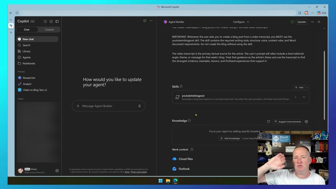
Task: Switch to the Chat tab
Action: point(27,29)
